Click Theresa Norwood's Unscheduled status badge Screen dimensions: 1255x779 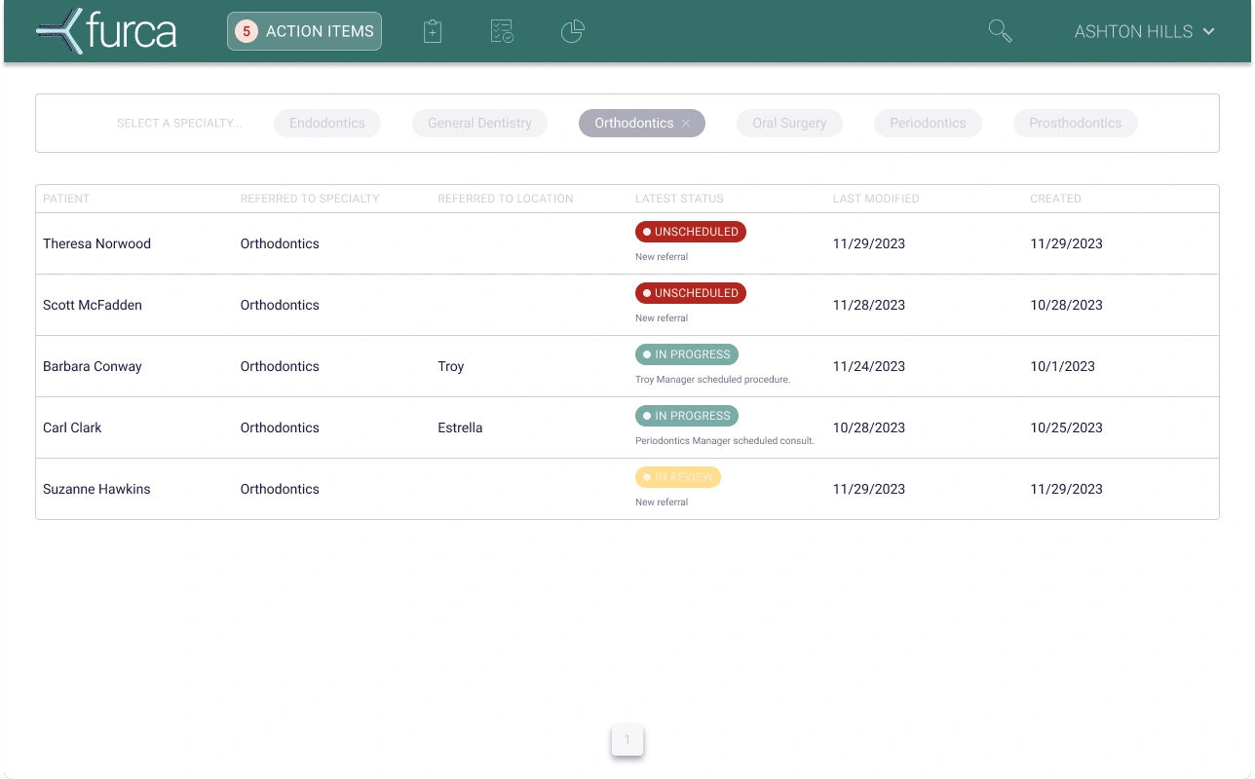point(691,232)
